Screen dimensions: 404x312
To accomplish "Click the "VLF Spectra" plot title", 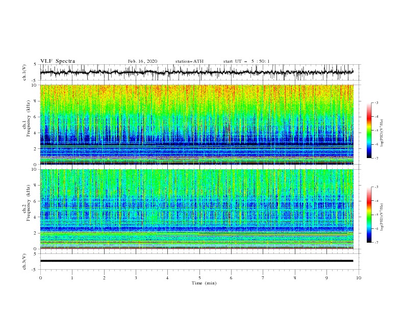I will tap(58, 61).
